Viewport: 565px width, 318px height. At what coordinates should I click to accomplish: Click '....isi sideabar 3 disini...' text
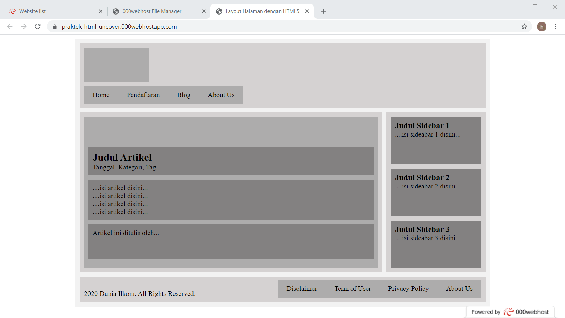click(x=428, y=238)
